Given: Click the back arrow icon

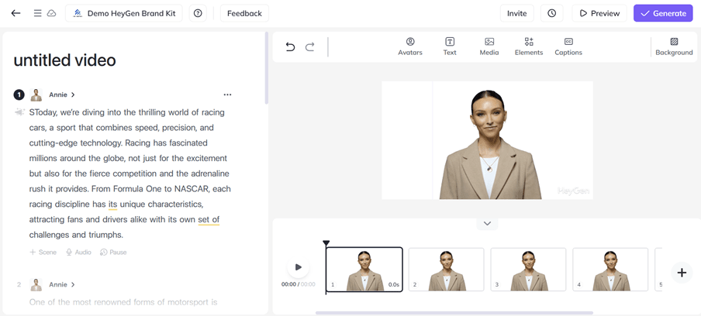Looking at the screenshot, I should click(16, 13).
